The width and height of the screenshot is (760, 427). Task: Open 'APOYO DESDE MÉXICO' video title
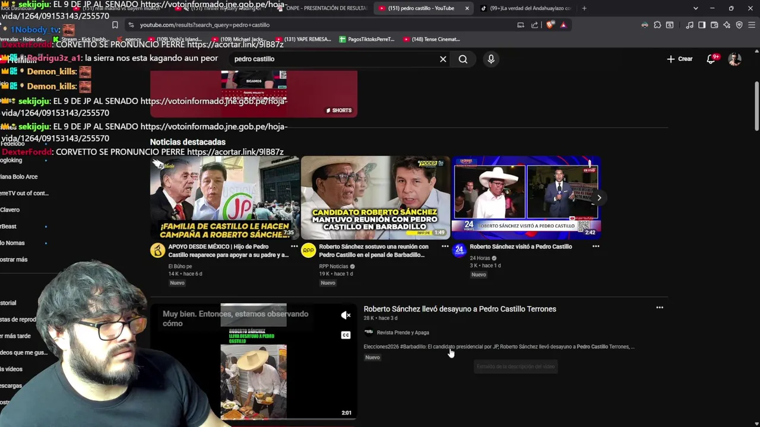[229, 251]
